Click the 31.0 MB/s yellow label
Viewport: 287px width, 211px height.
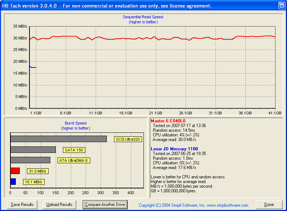pos(37,171)
